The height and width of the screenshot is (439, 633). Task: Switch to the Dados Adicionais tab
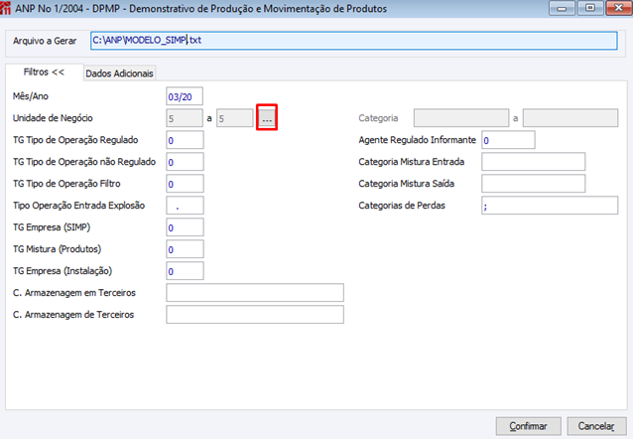pos(119,73)
